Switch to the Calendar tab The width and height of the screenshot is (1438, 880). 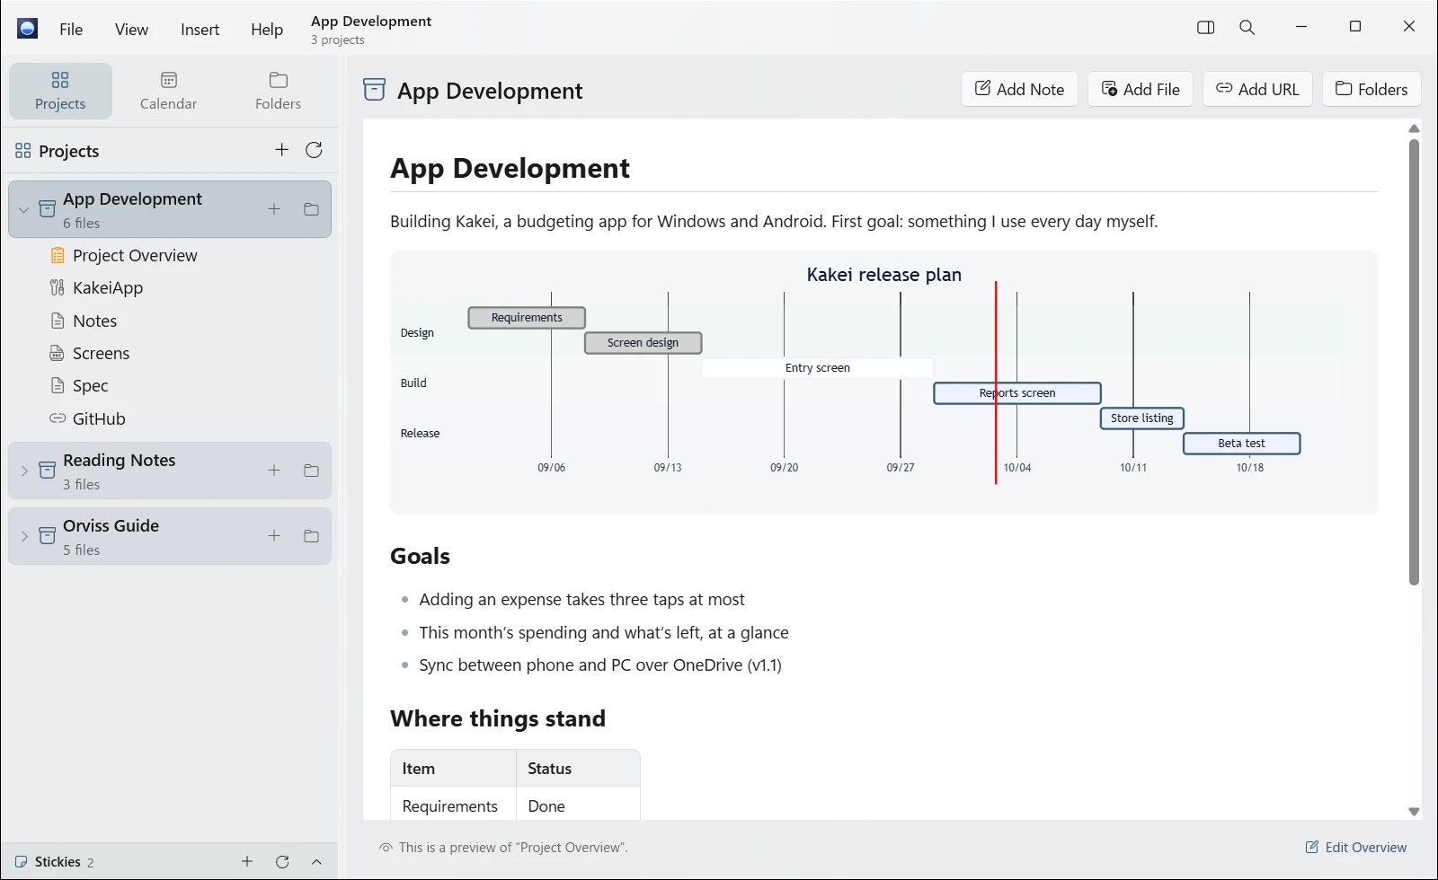pos(168,91)
